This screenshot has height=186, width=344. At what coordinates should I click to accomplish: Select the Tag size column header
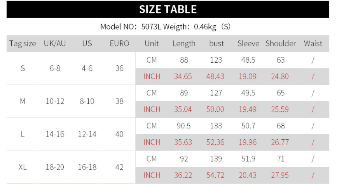pos(23,44)
